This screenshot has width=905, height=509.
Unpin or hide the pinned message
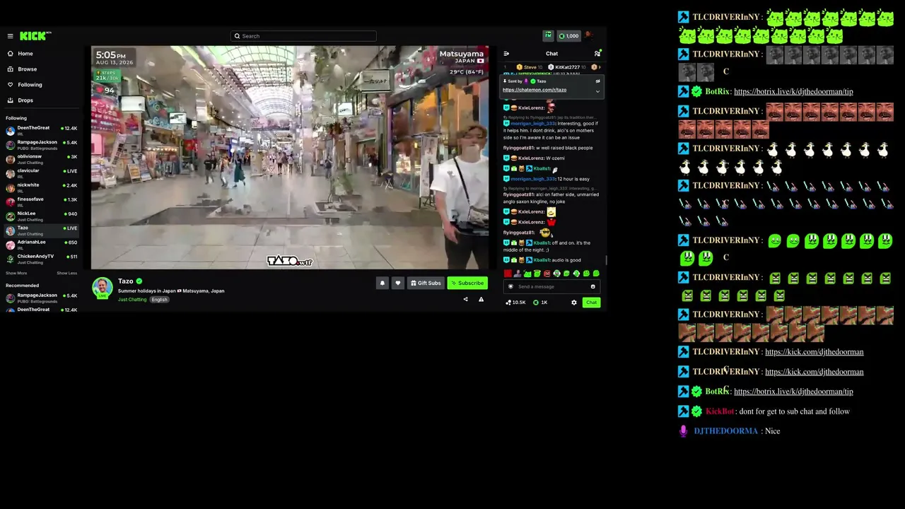click(x=597, y=81)
